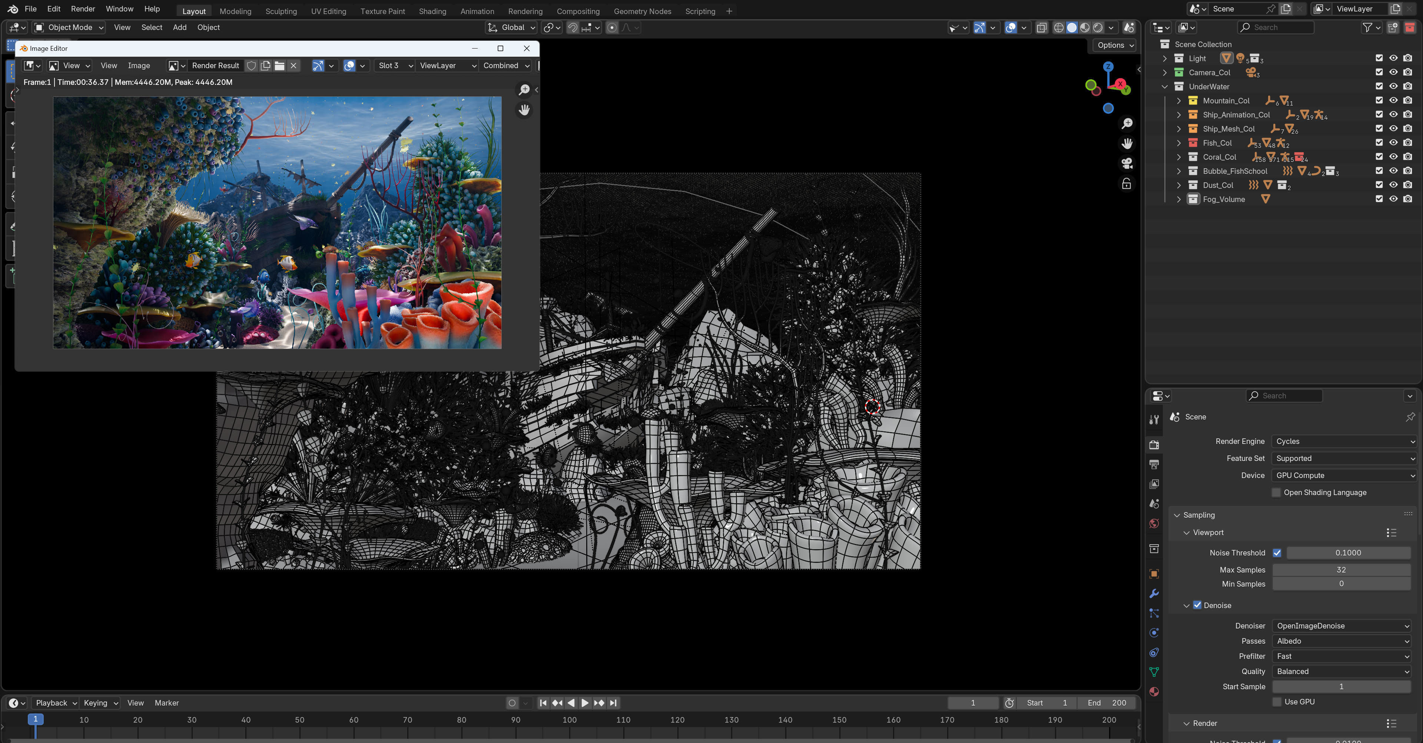Screen dimensions: 1423x743
Task: Click play animation button in timeline
Action: coord(585,703)
